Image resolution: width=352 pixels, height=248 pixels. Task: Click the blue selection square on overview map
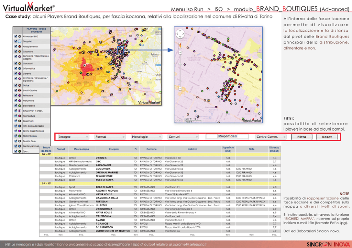pos(120,50)
